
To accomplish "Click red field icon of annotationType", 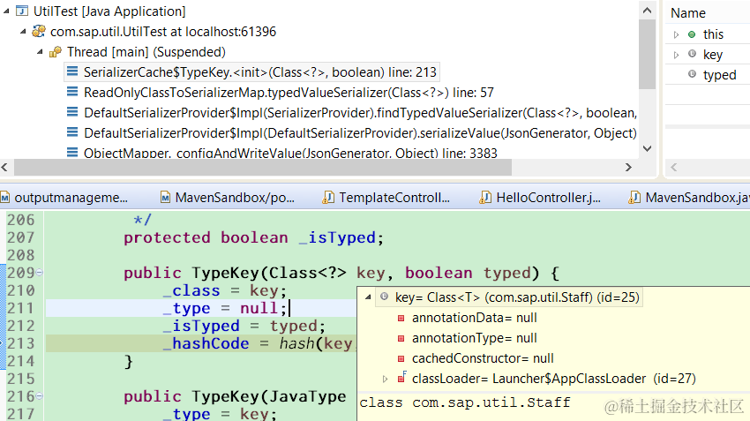I will 401,338.
